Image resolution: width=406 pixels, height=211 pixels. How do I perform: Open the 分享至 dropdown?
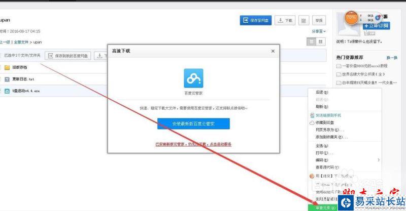pyautogui.click(x=319, y=31)
